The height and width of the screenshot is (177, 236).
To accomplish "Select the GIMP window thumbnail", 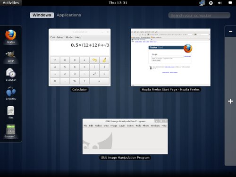I will point(125,136).
